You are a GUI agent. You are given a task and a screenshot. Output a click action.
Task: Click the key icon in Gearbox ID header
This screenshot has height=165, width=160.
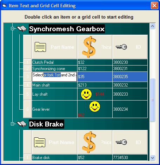[x=121, y=47]
